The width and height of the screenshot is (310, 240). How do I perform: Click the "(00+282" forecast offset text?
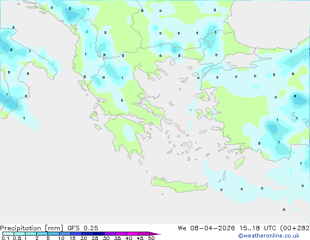coord(295,228)
